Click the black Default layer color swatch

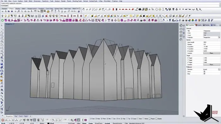[48, 123]
